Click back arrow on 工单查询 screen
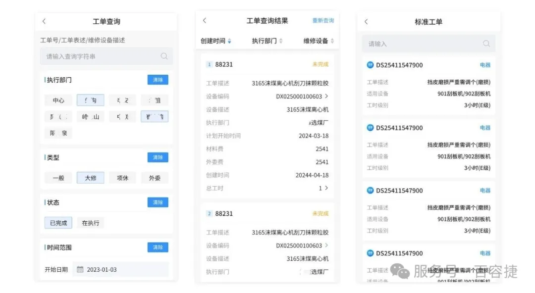The width and height of the screenshot is (535, 293). [44, 21]
